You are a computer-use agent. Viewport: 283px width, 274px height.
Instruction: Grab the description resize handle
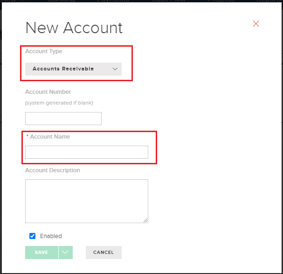click(x=145, y=220)
